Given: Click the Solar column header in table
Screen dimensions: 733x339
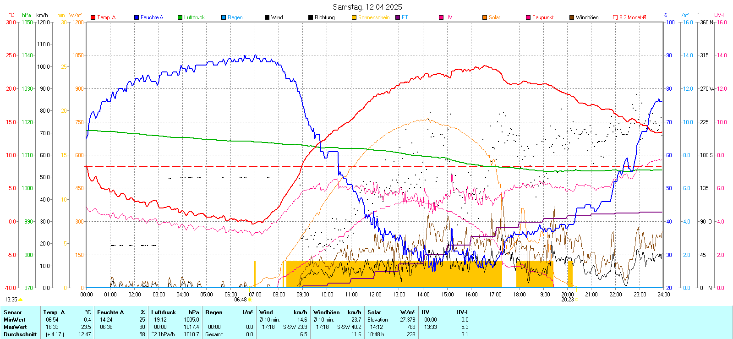Looking at the screenshot, I should tap(374, 312).
